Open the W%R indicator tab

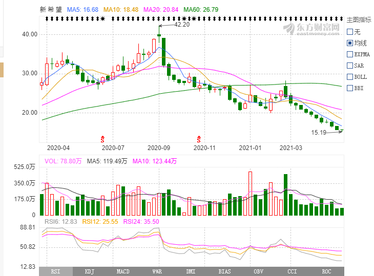point(157,271)
